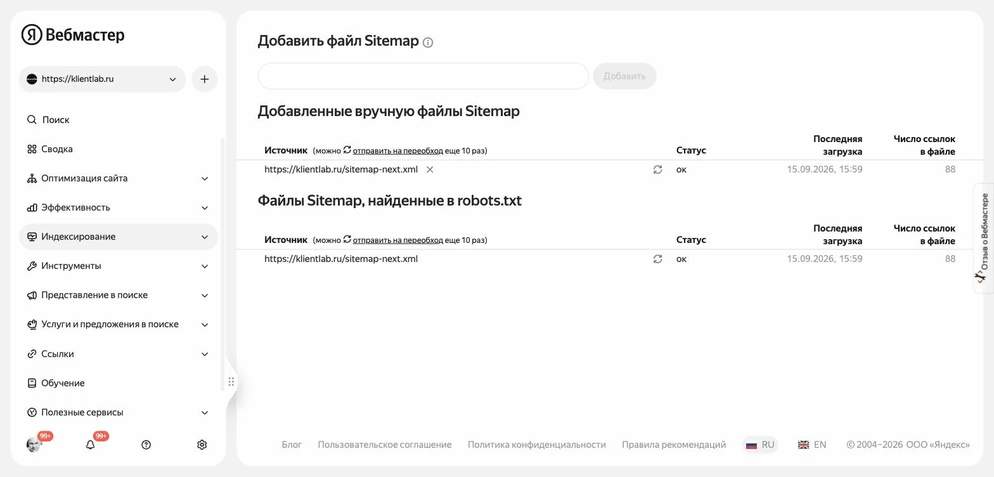994x477 pixels.
Task: Open Поиск in the sidebar
Action: click(x=119, y=120)
